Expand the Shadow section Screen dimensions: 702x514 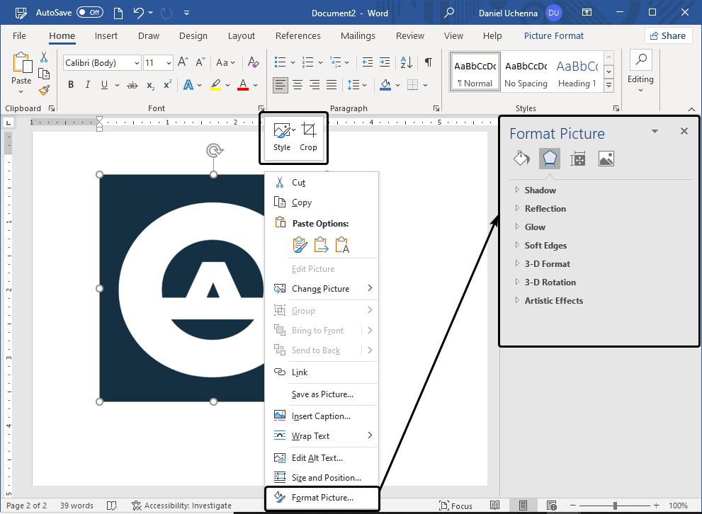pyautogui.click(x=540, y=190)
